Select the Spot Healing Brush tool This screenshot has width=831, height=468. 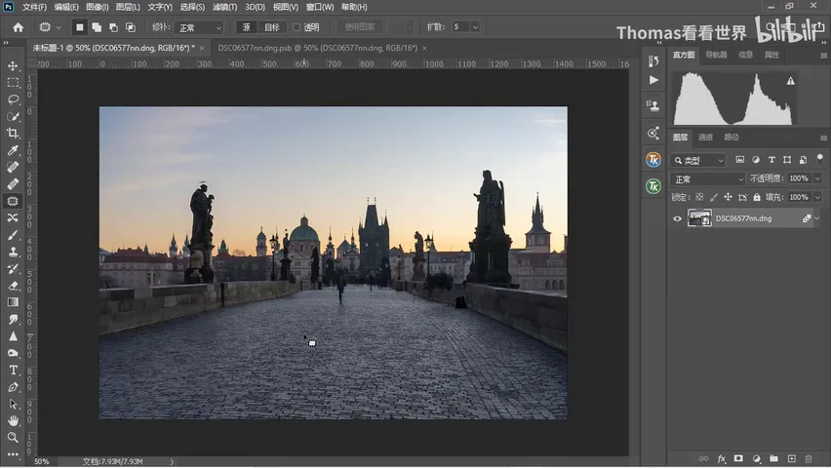13,168
